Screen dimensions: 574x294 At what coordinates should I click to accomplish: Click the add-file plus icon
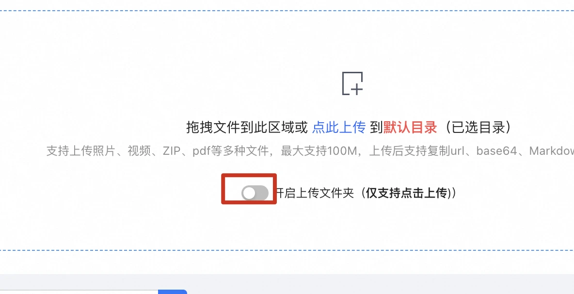(352, 83)
